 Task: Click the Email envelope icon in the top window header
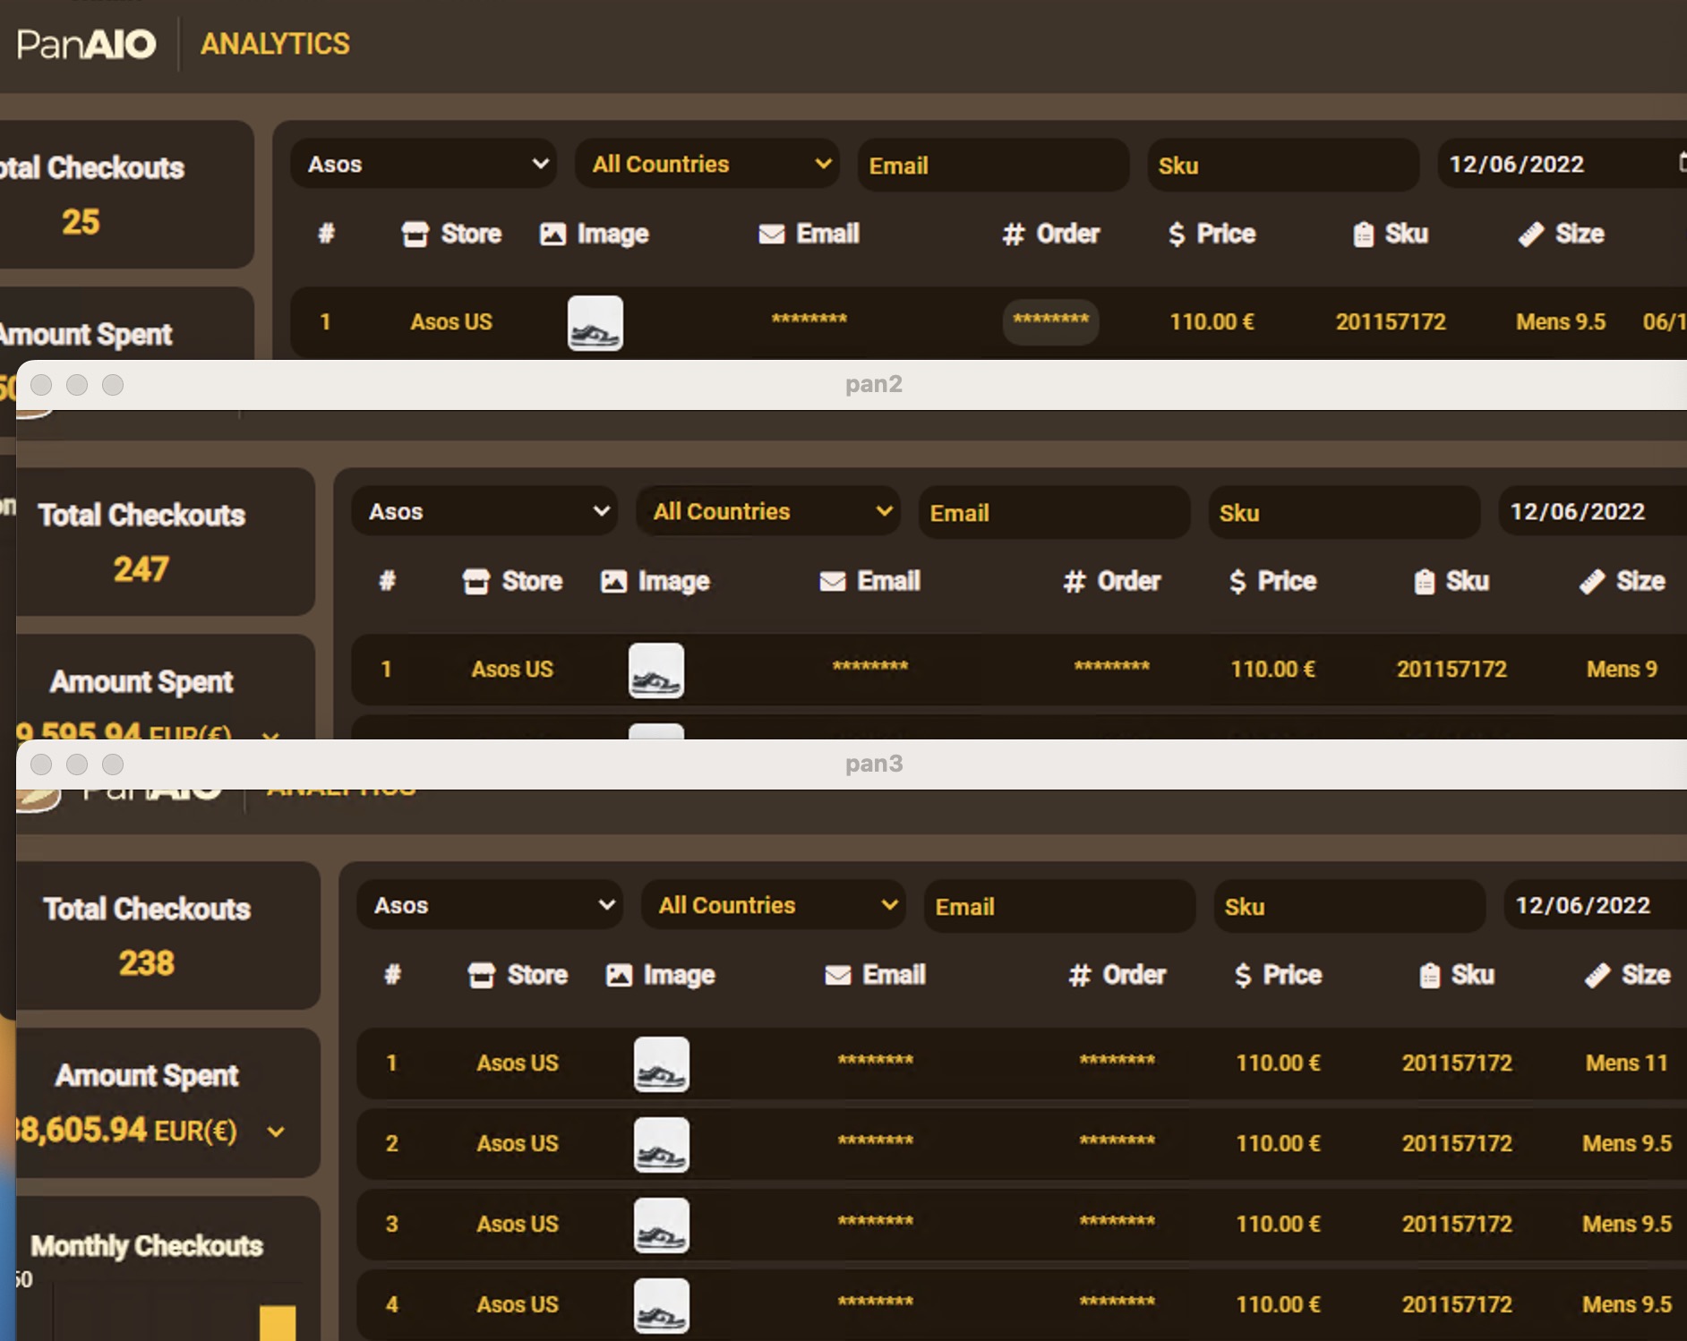[x=771, y=235]
